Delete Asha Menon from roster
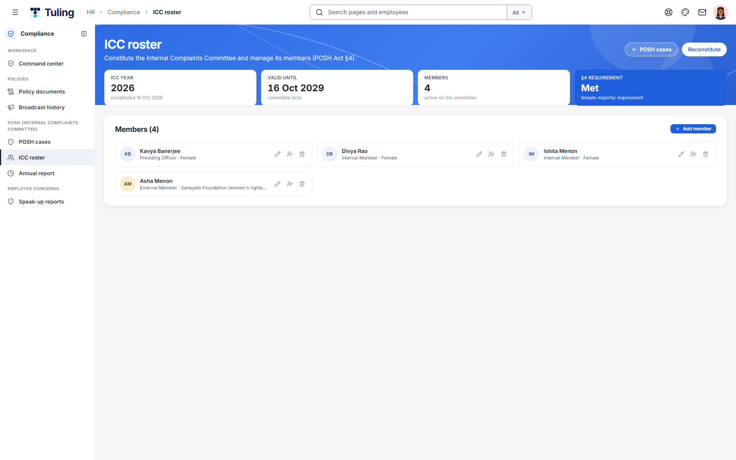This screenshot has height=460, width=736. tap(302, 184)
